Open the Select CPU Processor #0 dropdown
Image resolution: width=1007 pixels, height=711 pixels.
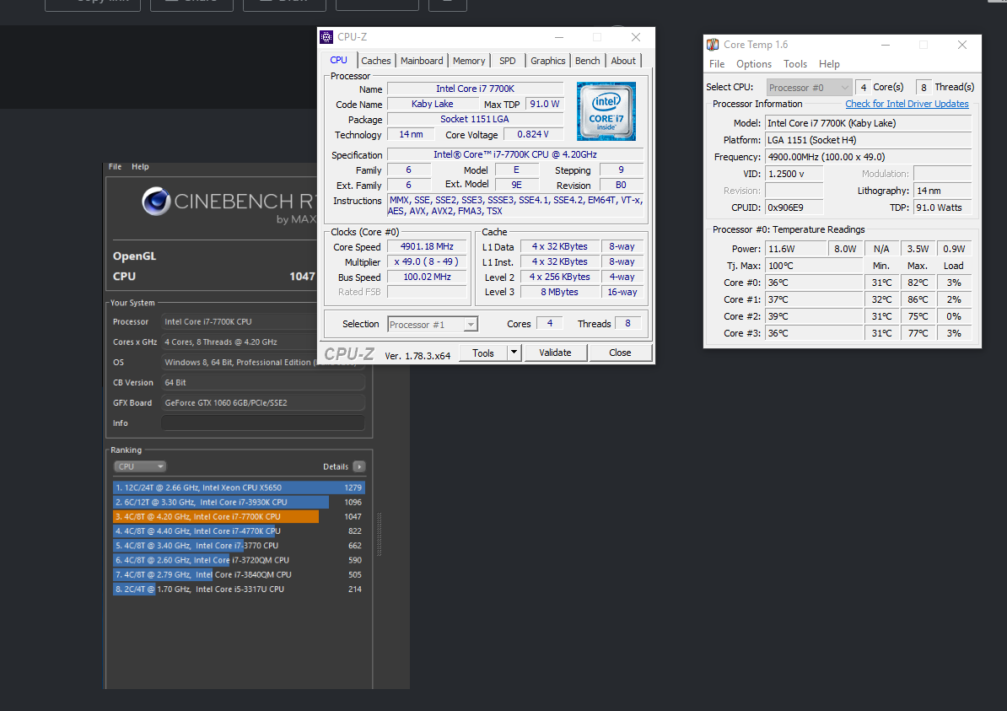809,88
